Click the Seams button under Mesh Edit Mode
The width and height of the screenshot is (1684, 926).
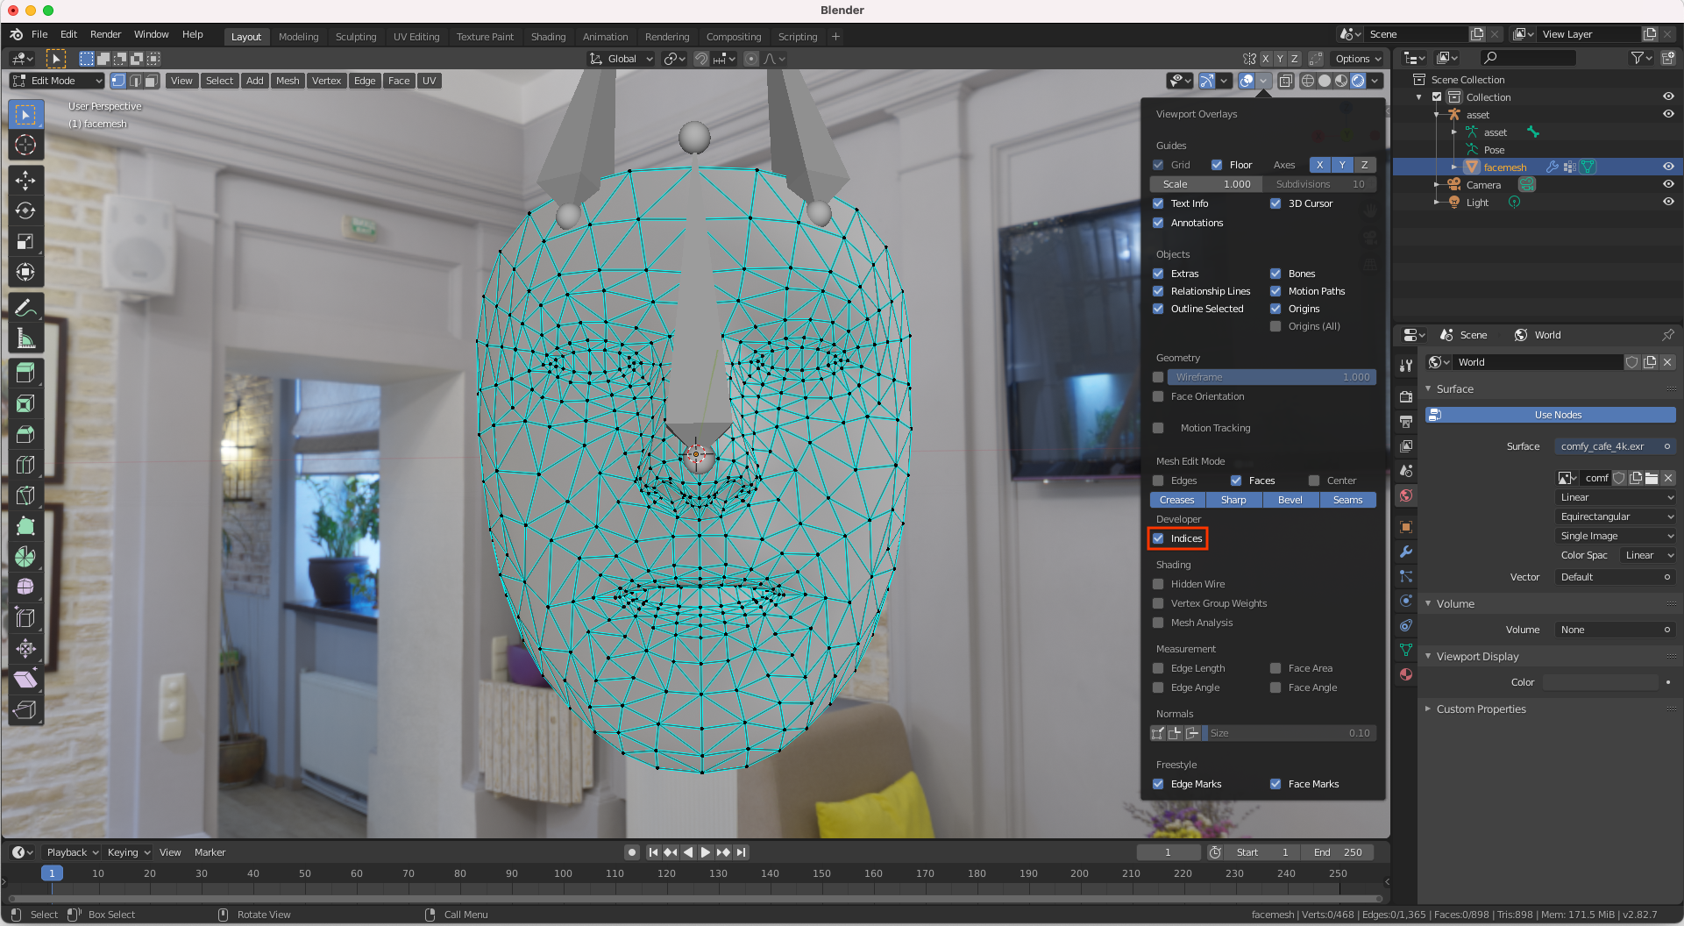pyautogui.click(x=1347, y=500)
